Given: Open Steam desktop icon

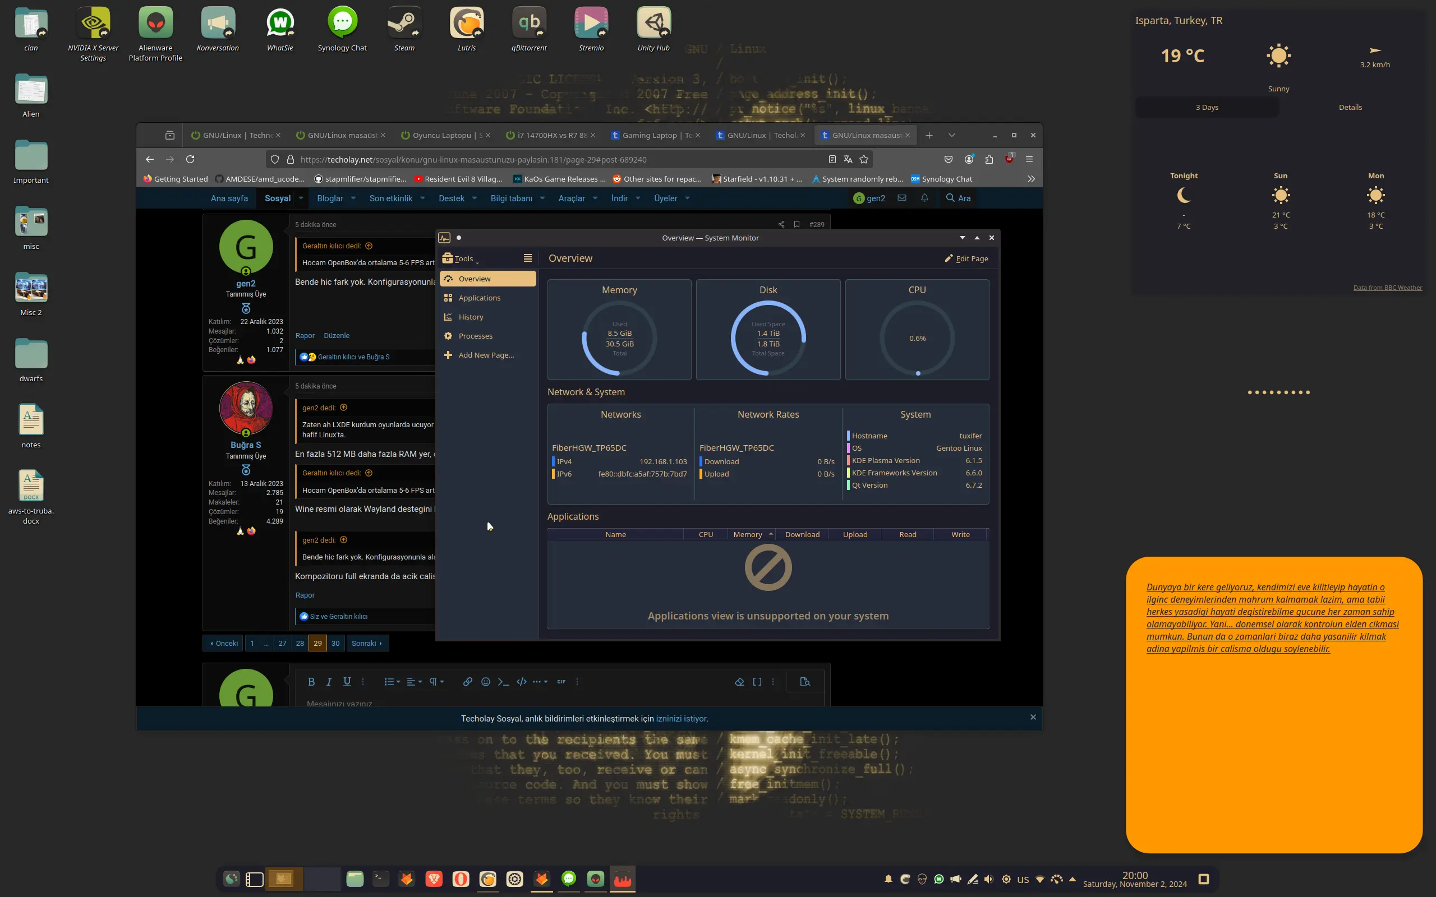Looking at the screenshot, I should pos(404,30).
